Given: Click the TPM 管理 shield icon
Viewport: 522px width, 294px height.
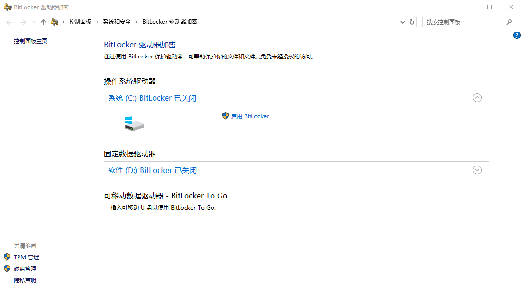Looking at the screenshot, I should [x=7, y=257].
